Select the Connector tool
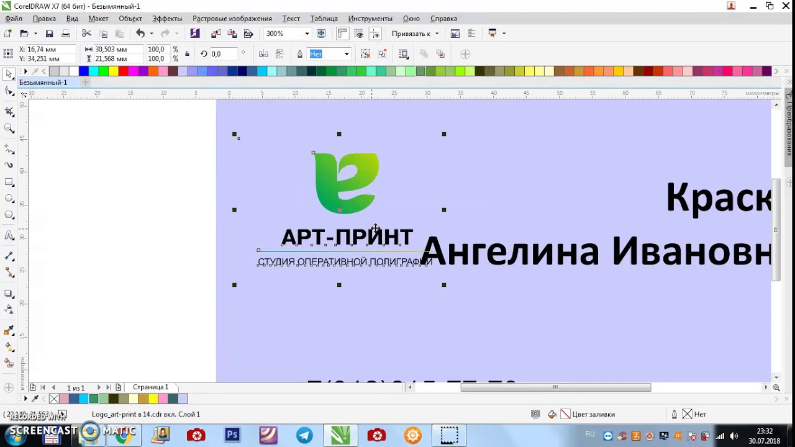 coord(9,273)
